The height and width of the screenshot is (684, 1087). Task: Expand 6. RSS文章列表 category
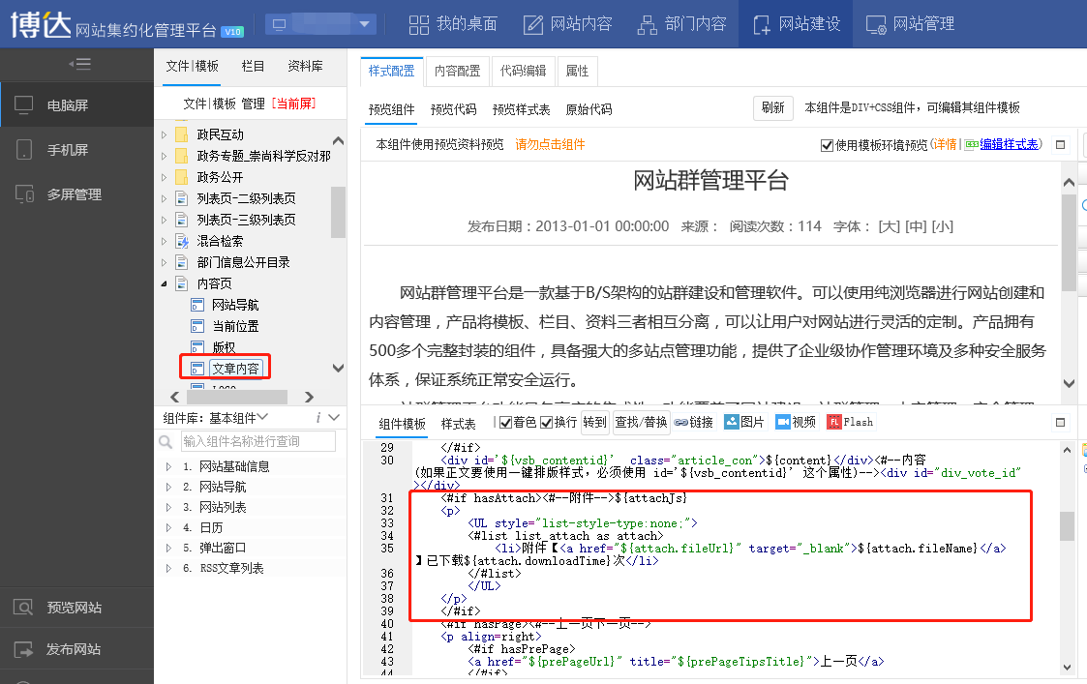click(x=167, y=568)
